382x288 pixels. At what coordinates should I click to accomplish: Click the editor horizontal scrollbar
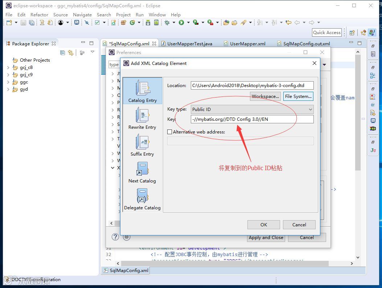point(225,263)
